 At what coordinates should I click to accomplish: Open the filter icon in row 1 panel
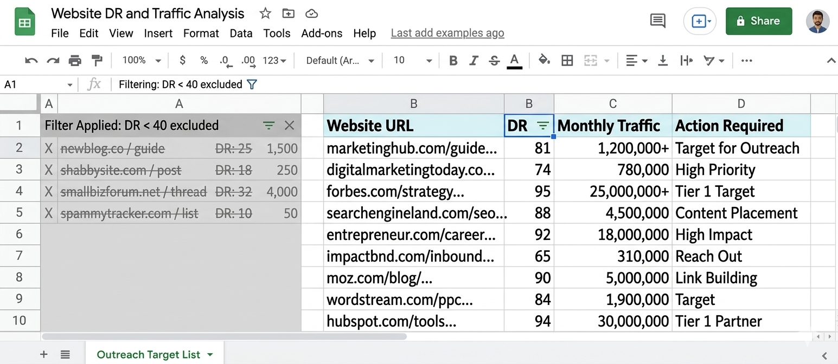click(268, 125)
